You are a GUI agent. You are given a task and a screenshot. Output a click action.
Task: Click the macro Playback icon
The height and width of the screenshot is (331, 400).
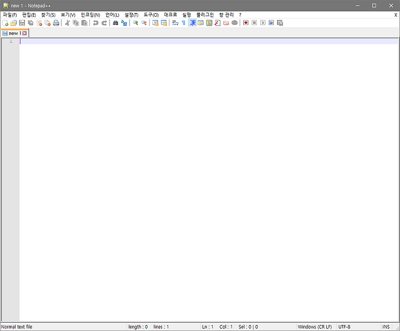(263, 23)
